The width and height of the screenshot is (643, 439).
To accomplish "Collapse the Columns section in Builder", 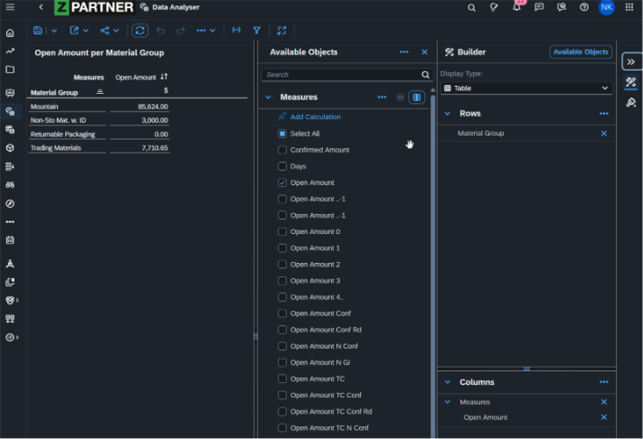I will 447,382.
